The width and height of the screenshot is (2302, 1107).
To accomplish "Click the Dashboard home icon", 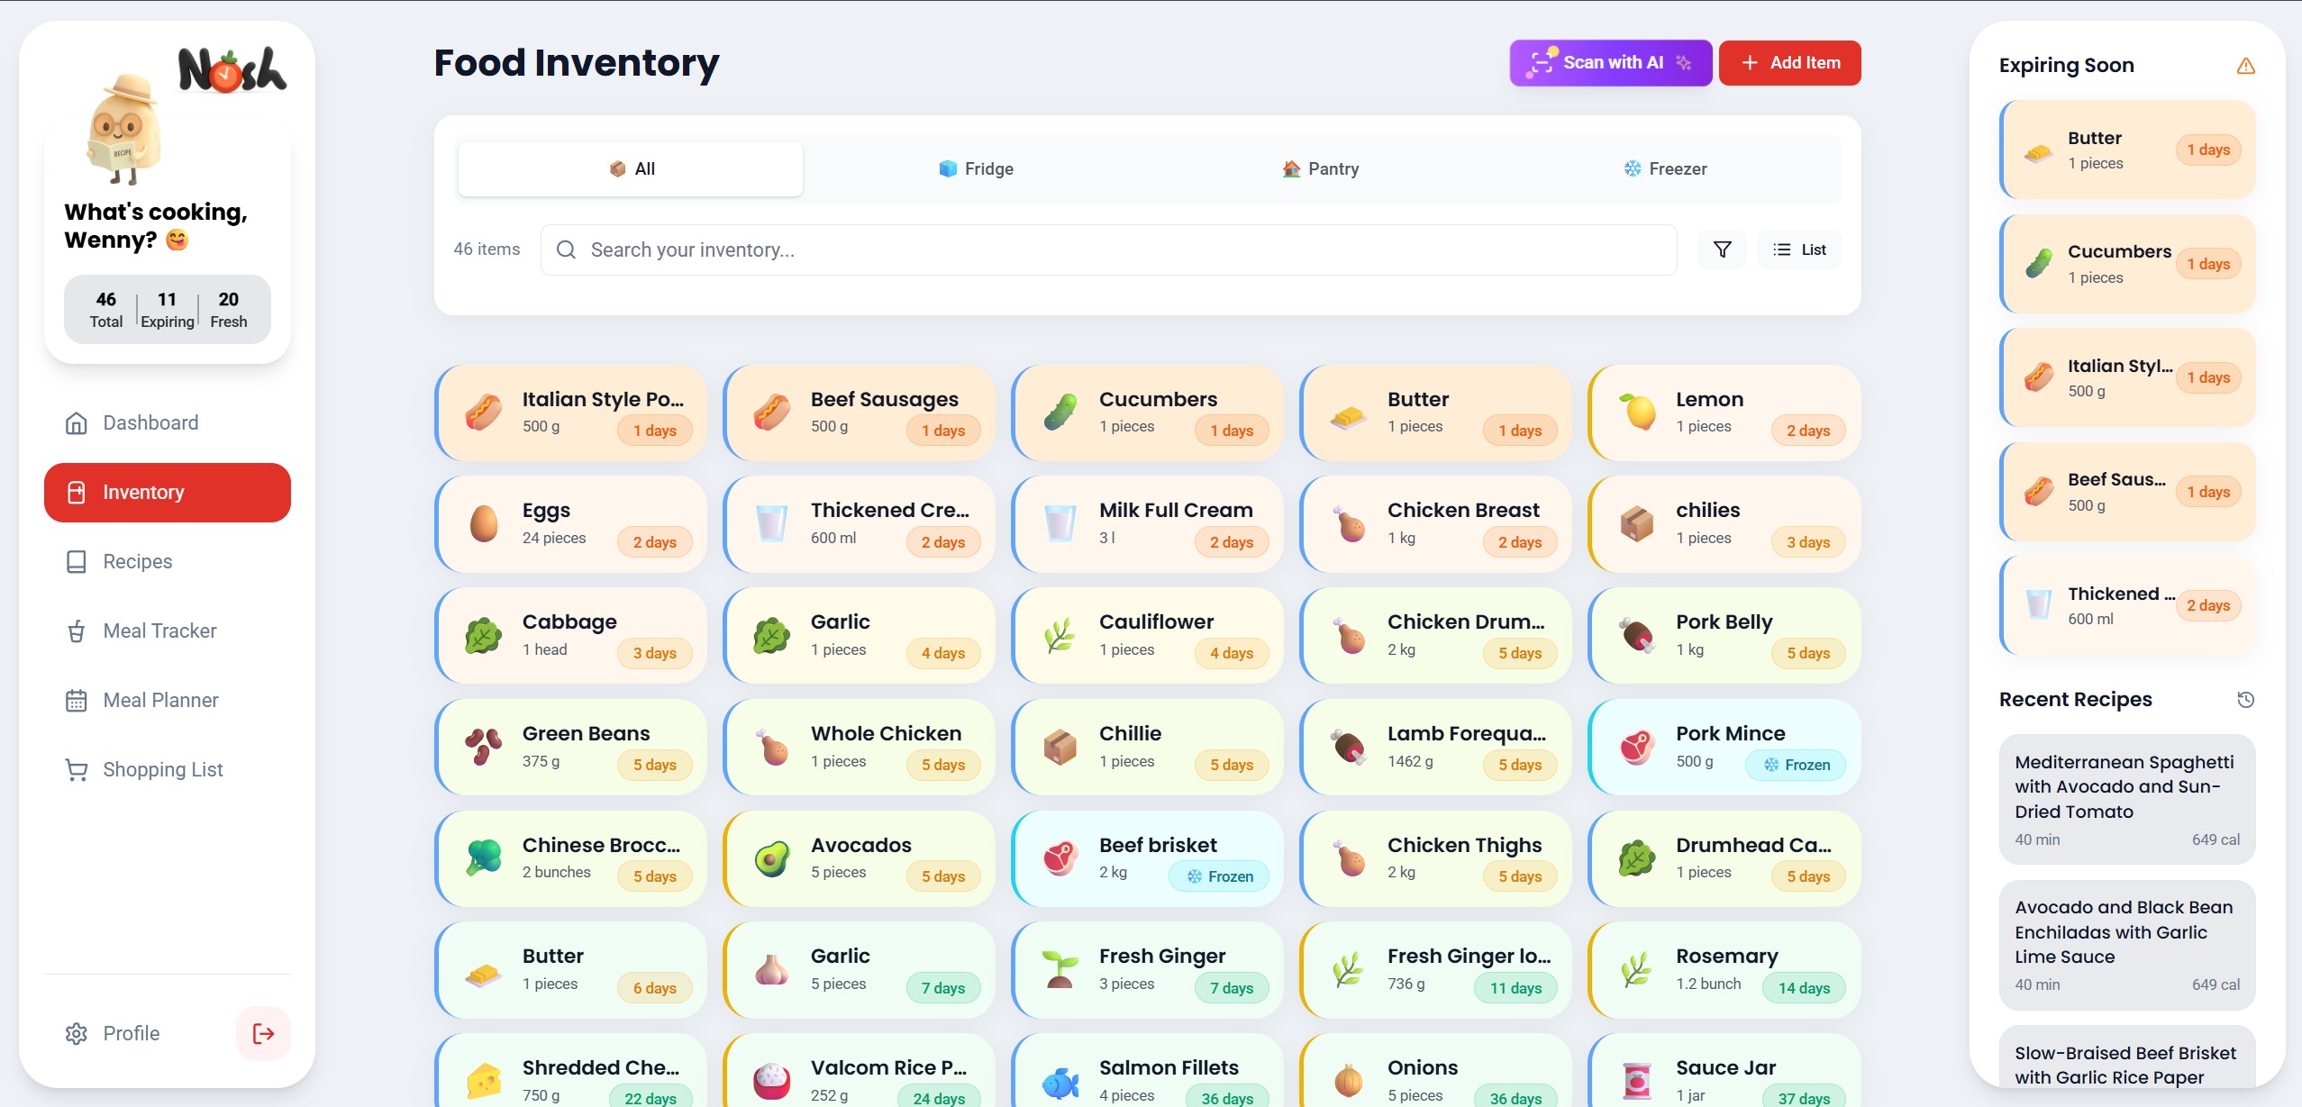I will [77, 423].
